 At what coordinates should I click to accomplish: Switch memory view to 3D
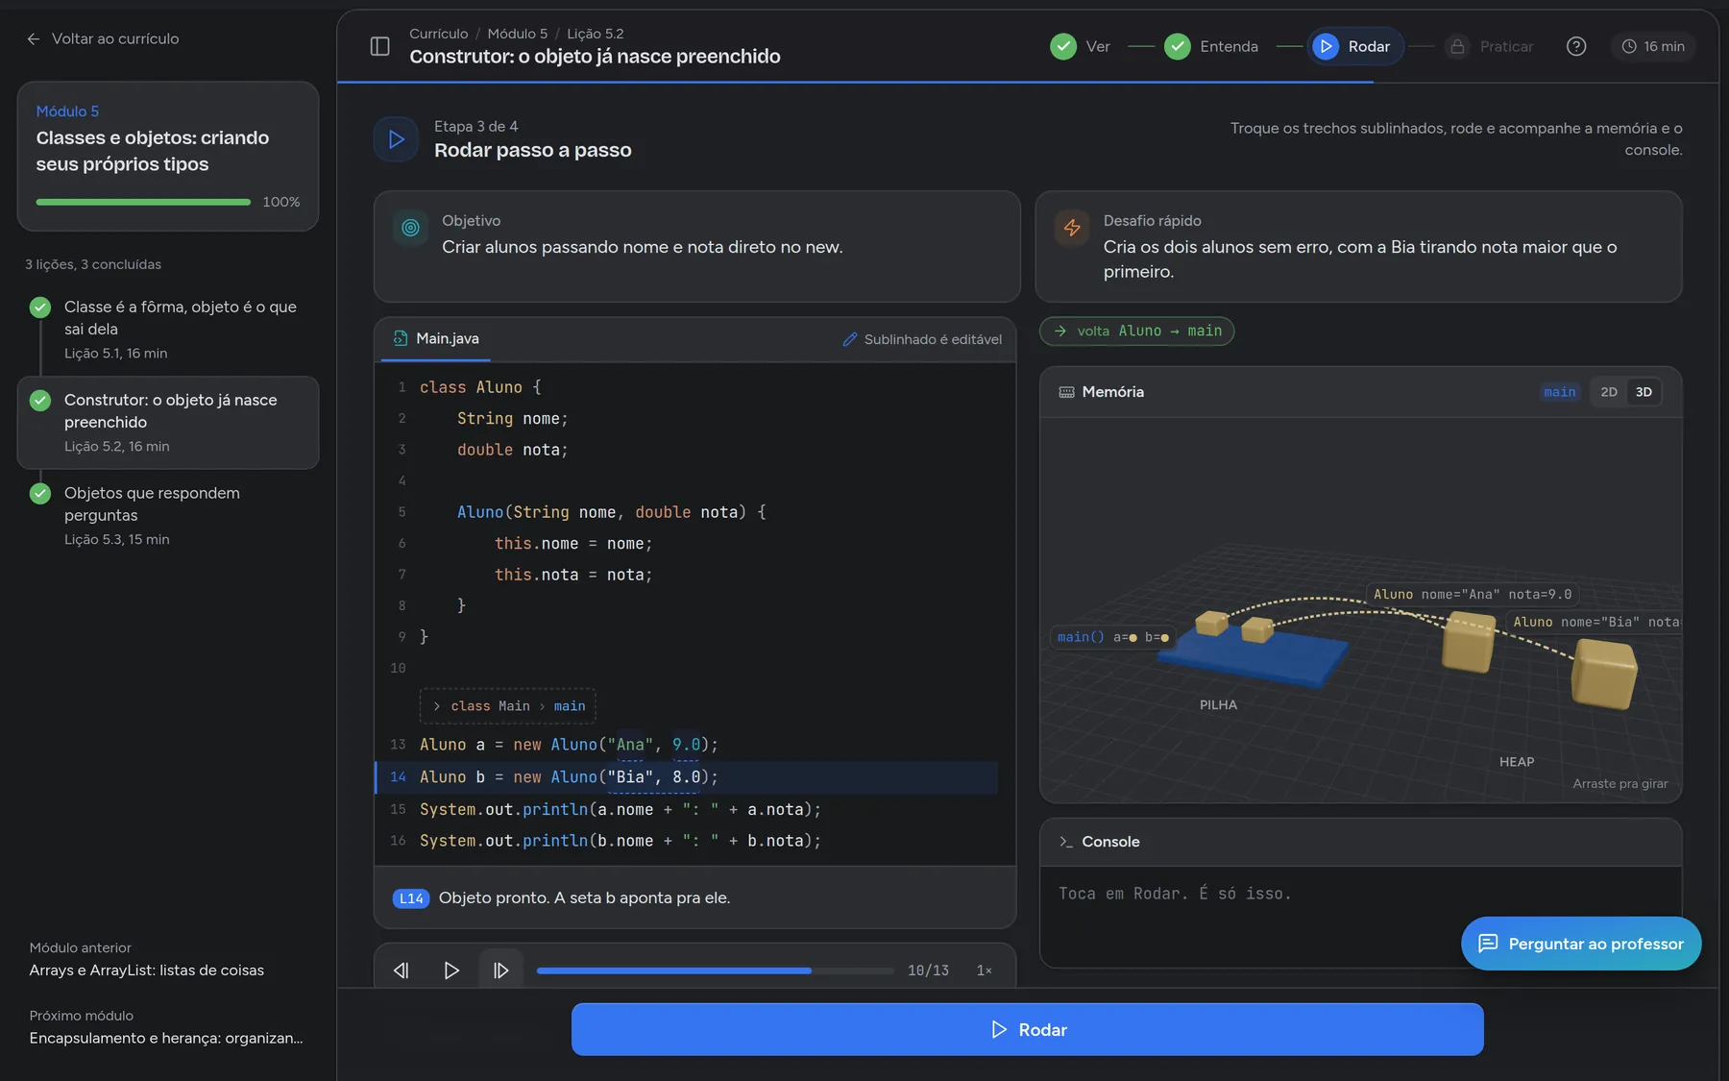(x=1644, y=392)
